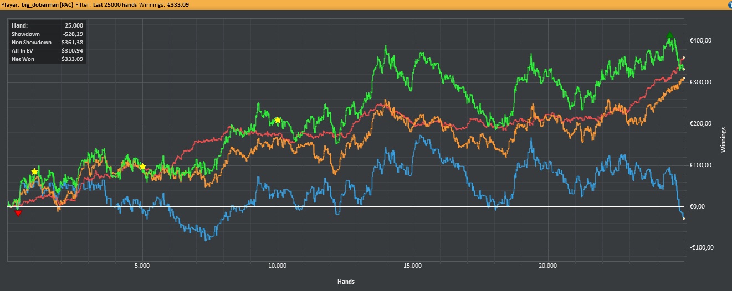This screenshot has height=291, width=732.
Task: Click the -€100,00 label on the y-axis
Action: 699,248
